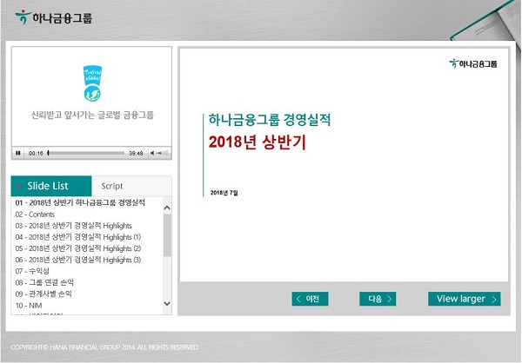
Task: Click the slide title 하나금융그룹 경영실적
Action: click(x=270, y=120)
